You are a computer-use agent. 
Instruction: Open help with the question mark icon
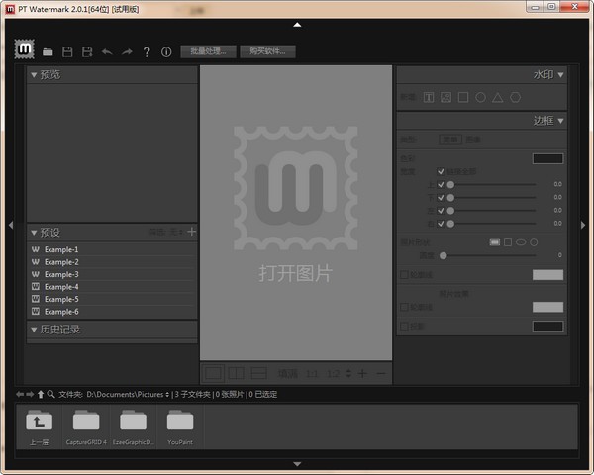147,51
